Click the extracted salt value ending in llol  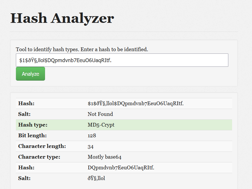tap(96, 178)
